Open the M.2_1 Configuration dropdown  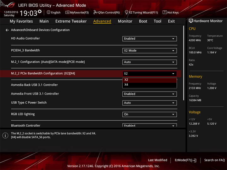(149, 62)
